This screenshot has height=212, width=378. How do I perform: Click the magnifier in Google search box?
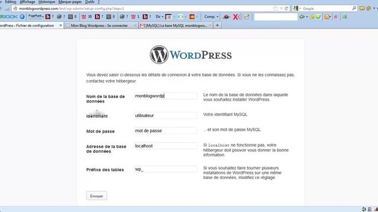354,8
